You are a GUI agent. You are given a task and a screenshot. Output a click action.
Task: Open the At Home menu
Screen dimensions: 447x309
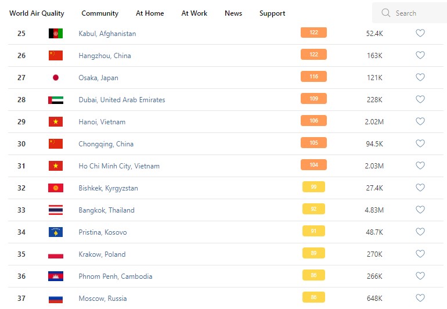(150, 13)
